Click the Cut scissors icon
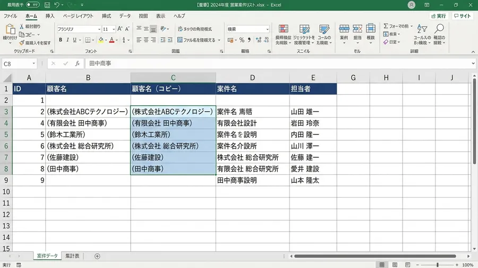The image size is (478, 268). coord(22,26)
